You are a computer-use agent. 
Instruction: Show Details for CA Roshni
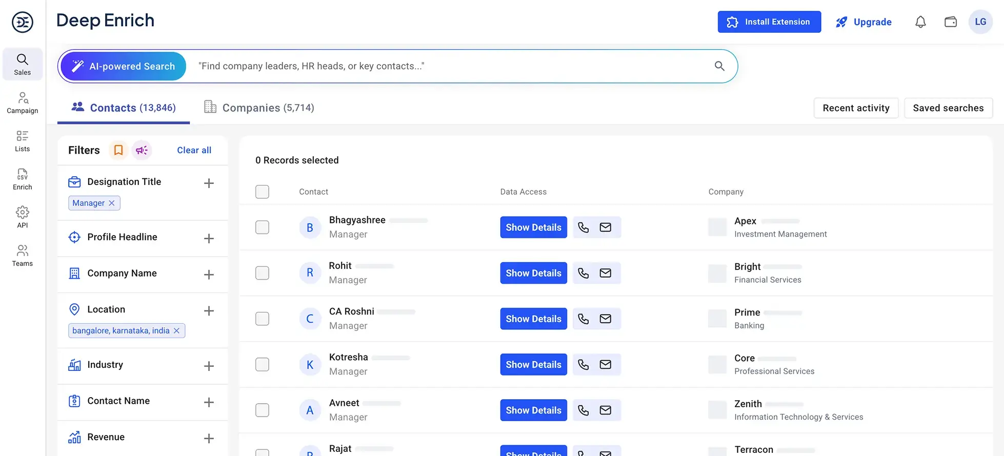[x=533, y=319]
